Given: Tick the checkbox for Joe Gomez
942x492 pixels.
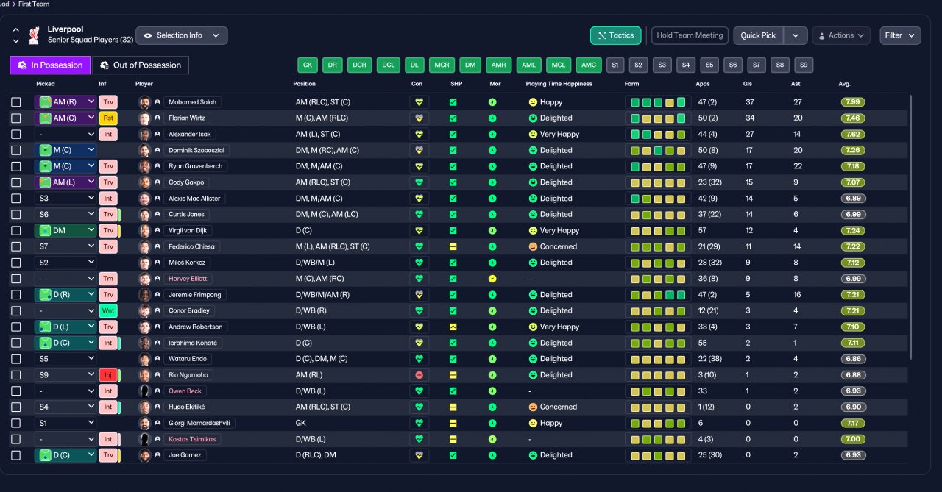Looking at the screenshot, I should tap(16, 455).
